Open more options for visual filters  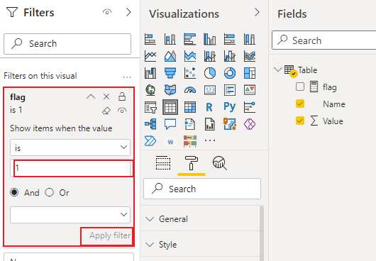click(127, 77)
